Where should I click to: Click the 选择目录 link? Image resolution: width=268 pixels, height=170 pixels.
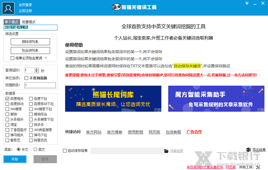pos(176,151)
